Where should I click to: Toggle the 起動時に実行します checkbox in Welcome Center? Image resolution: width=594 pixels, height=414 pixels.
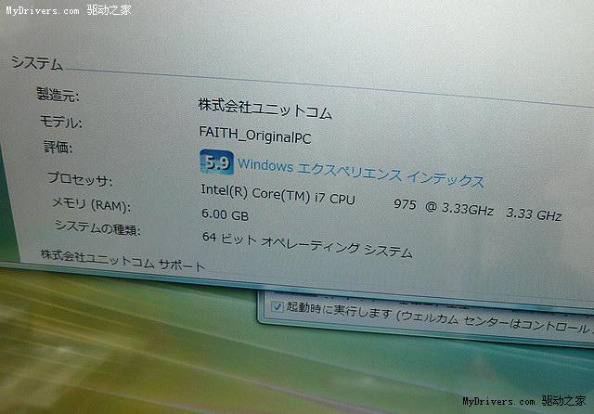click(x=278, y=306)
